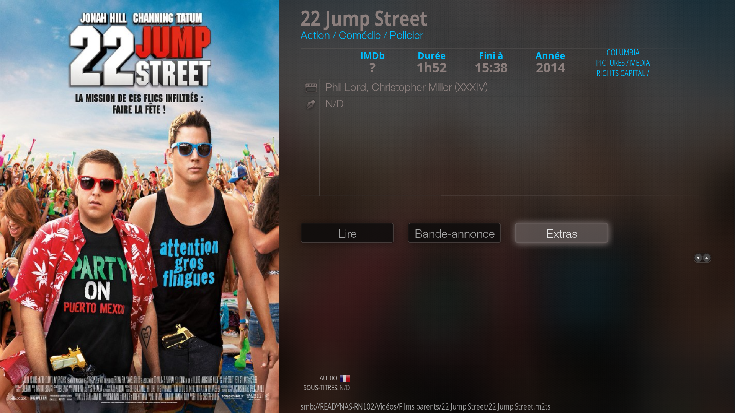The height and width of the screenshot is (413, 735).
Task: Click the 22 Jump Street title
Action: [x=364, y=18]
